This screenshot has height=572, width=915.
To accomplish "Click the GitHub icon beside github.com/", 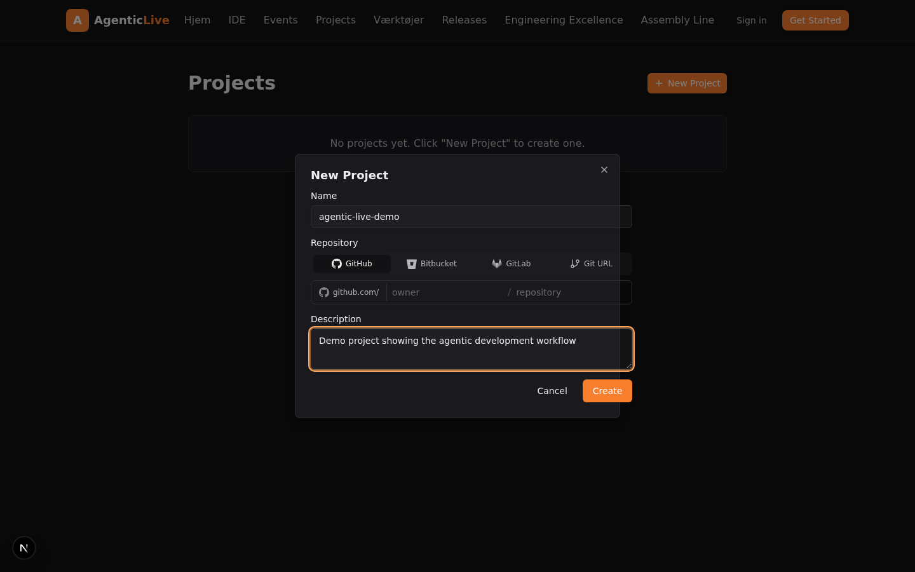I will point(324,292).
